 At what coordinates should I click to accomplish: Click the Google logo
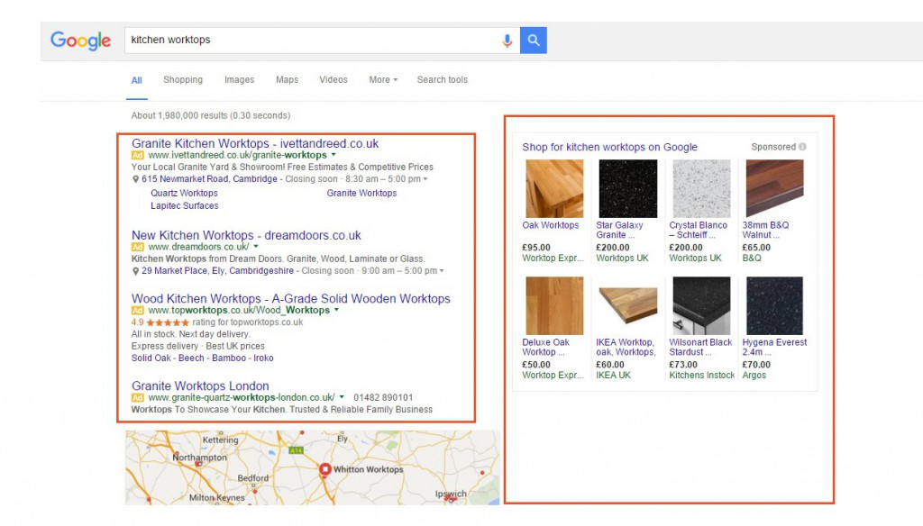pos(80,40)
